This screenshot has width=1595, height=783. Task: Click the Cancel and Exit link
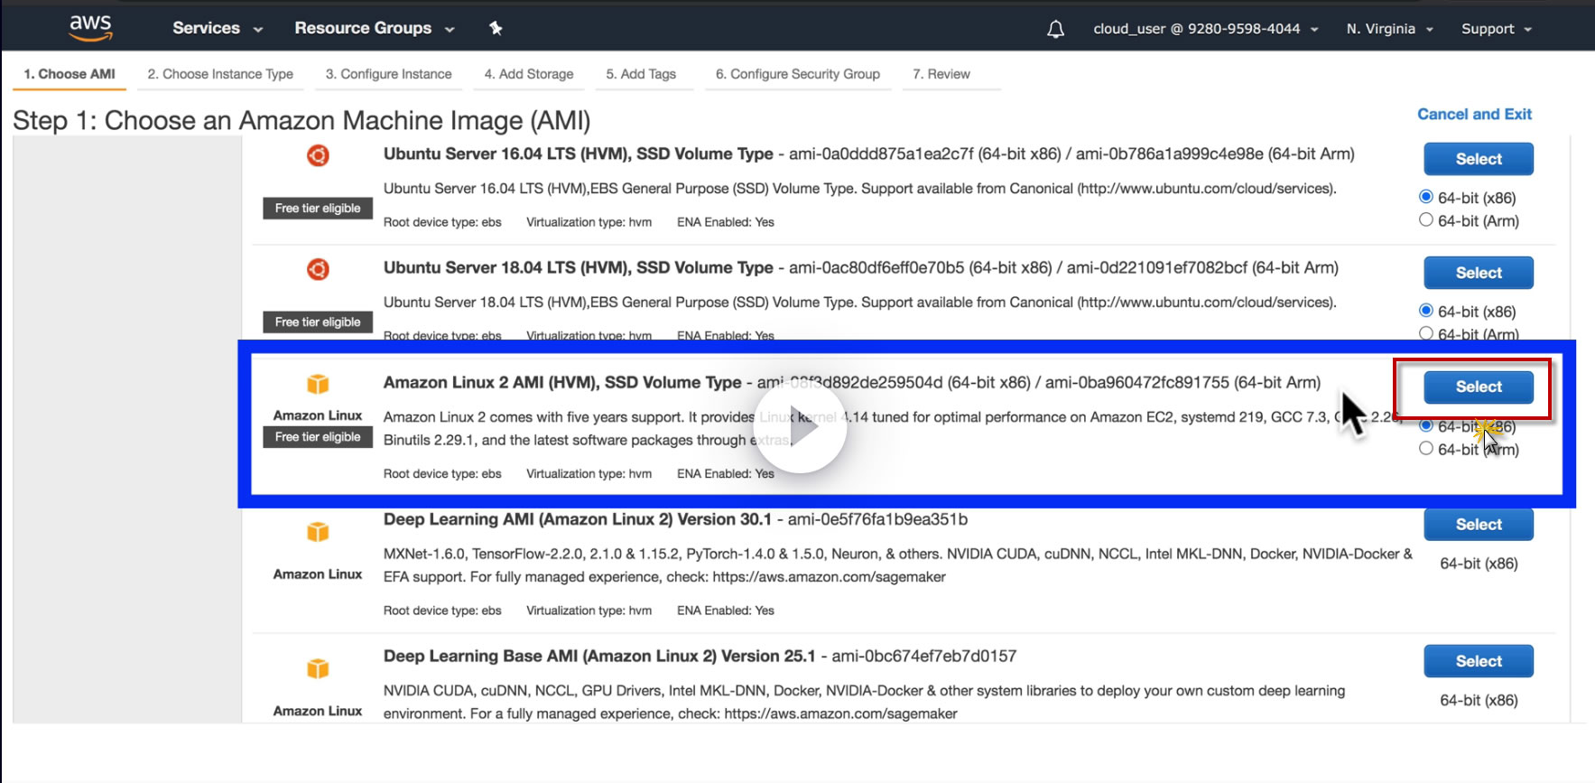click(1474, 114)
